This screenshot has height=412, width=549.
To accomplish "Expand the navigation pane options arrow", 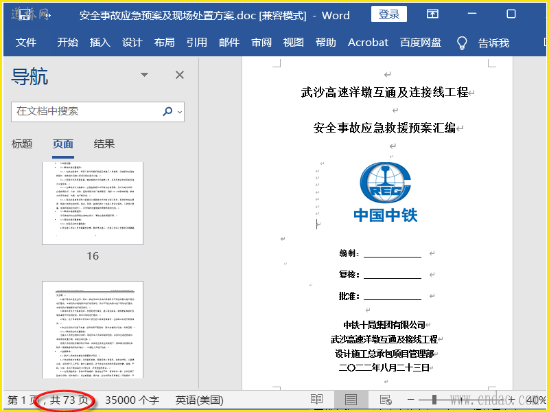I will tap(144, 75).
